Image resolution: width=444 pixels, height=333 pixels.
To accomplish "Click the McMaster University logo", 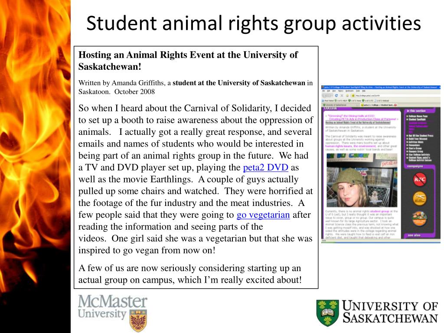I will click(x=113, y=313).
